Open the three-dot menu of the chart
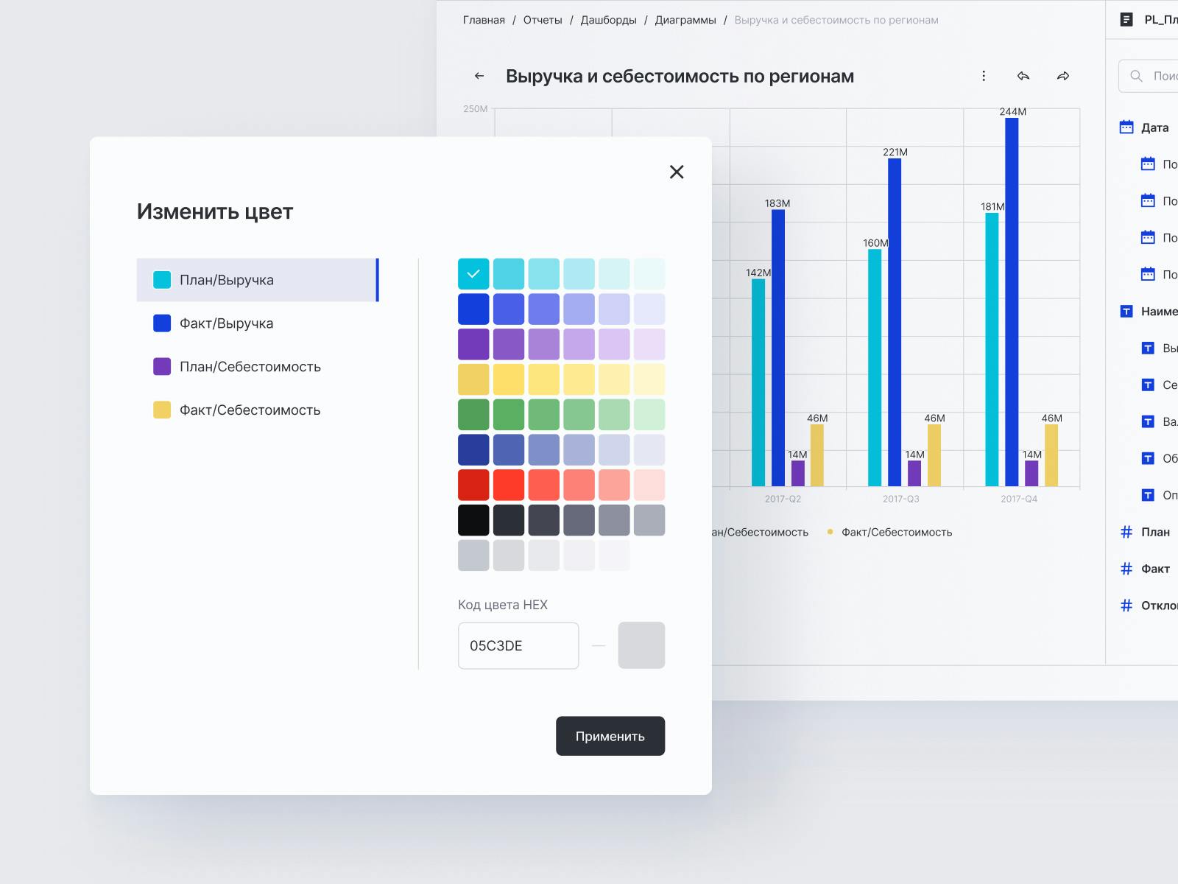The height and width of the screenshot is (884, 1178). [984, 76]
